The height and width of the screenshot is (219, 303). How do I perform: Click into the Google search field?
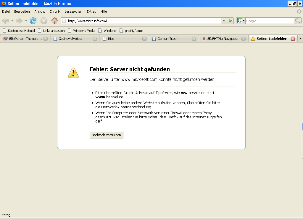click(269, 21)
